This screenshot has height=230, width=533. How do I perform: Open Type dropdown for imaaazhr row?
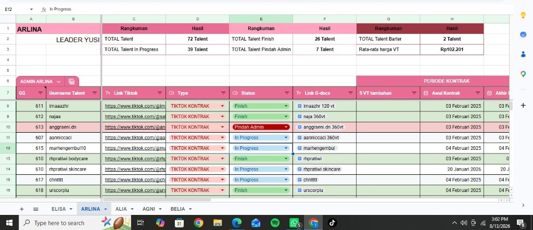click(x=222, y=106)
